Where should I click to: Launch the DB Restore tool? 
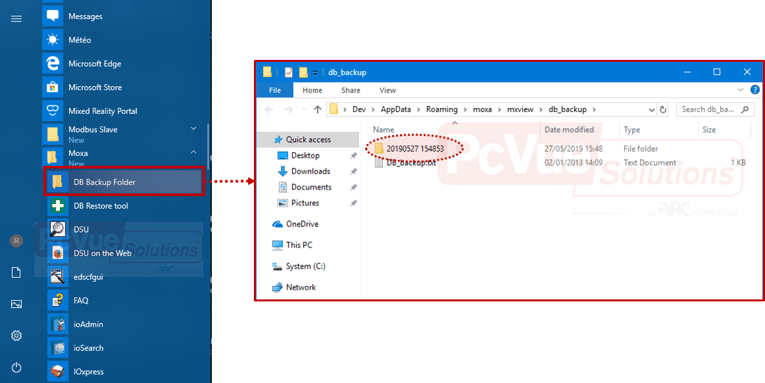click(101, 206)
